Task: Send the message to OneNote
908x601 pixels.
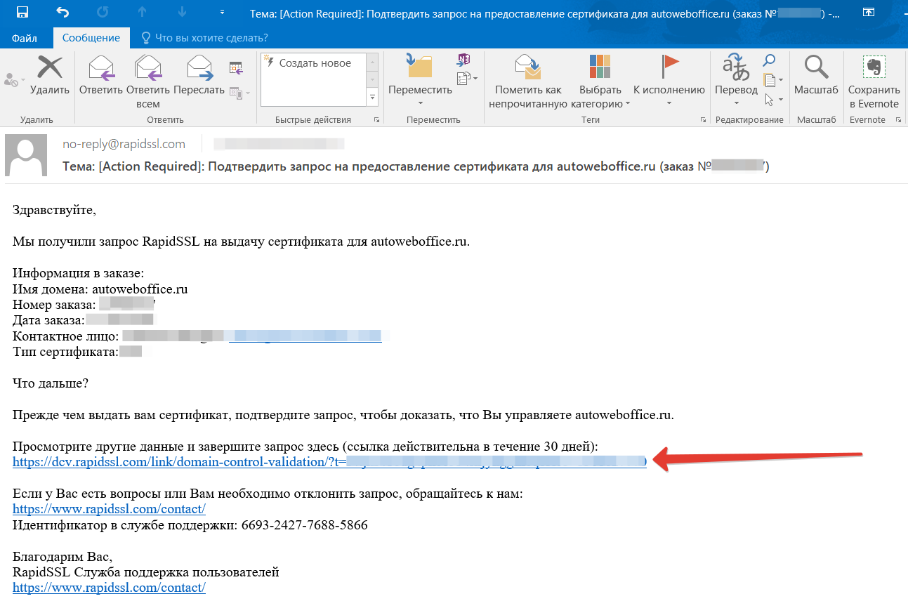Action: click(x=463, y=60)
